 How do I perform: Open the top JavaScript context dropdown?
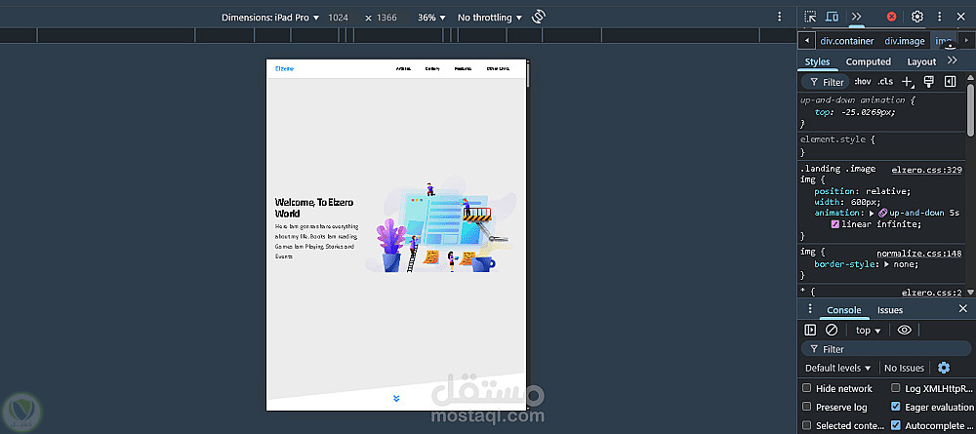click(x=869, y=331)
